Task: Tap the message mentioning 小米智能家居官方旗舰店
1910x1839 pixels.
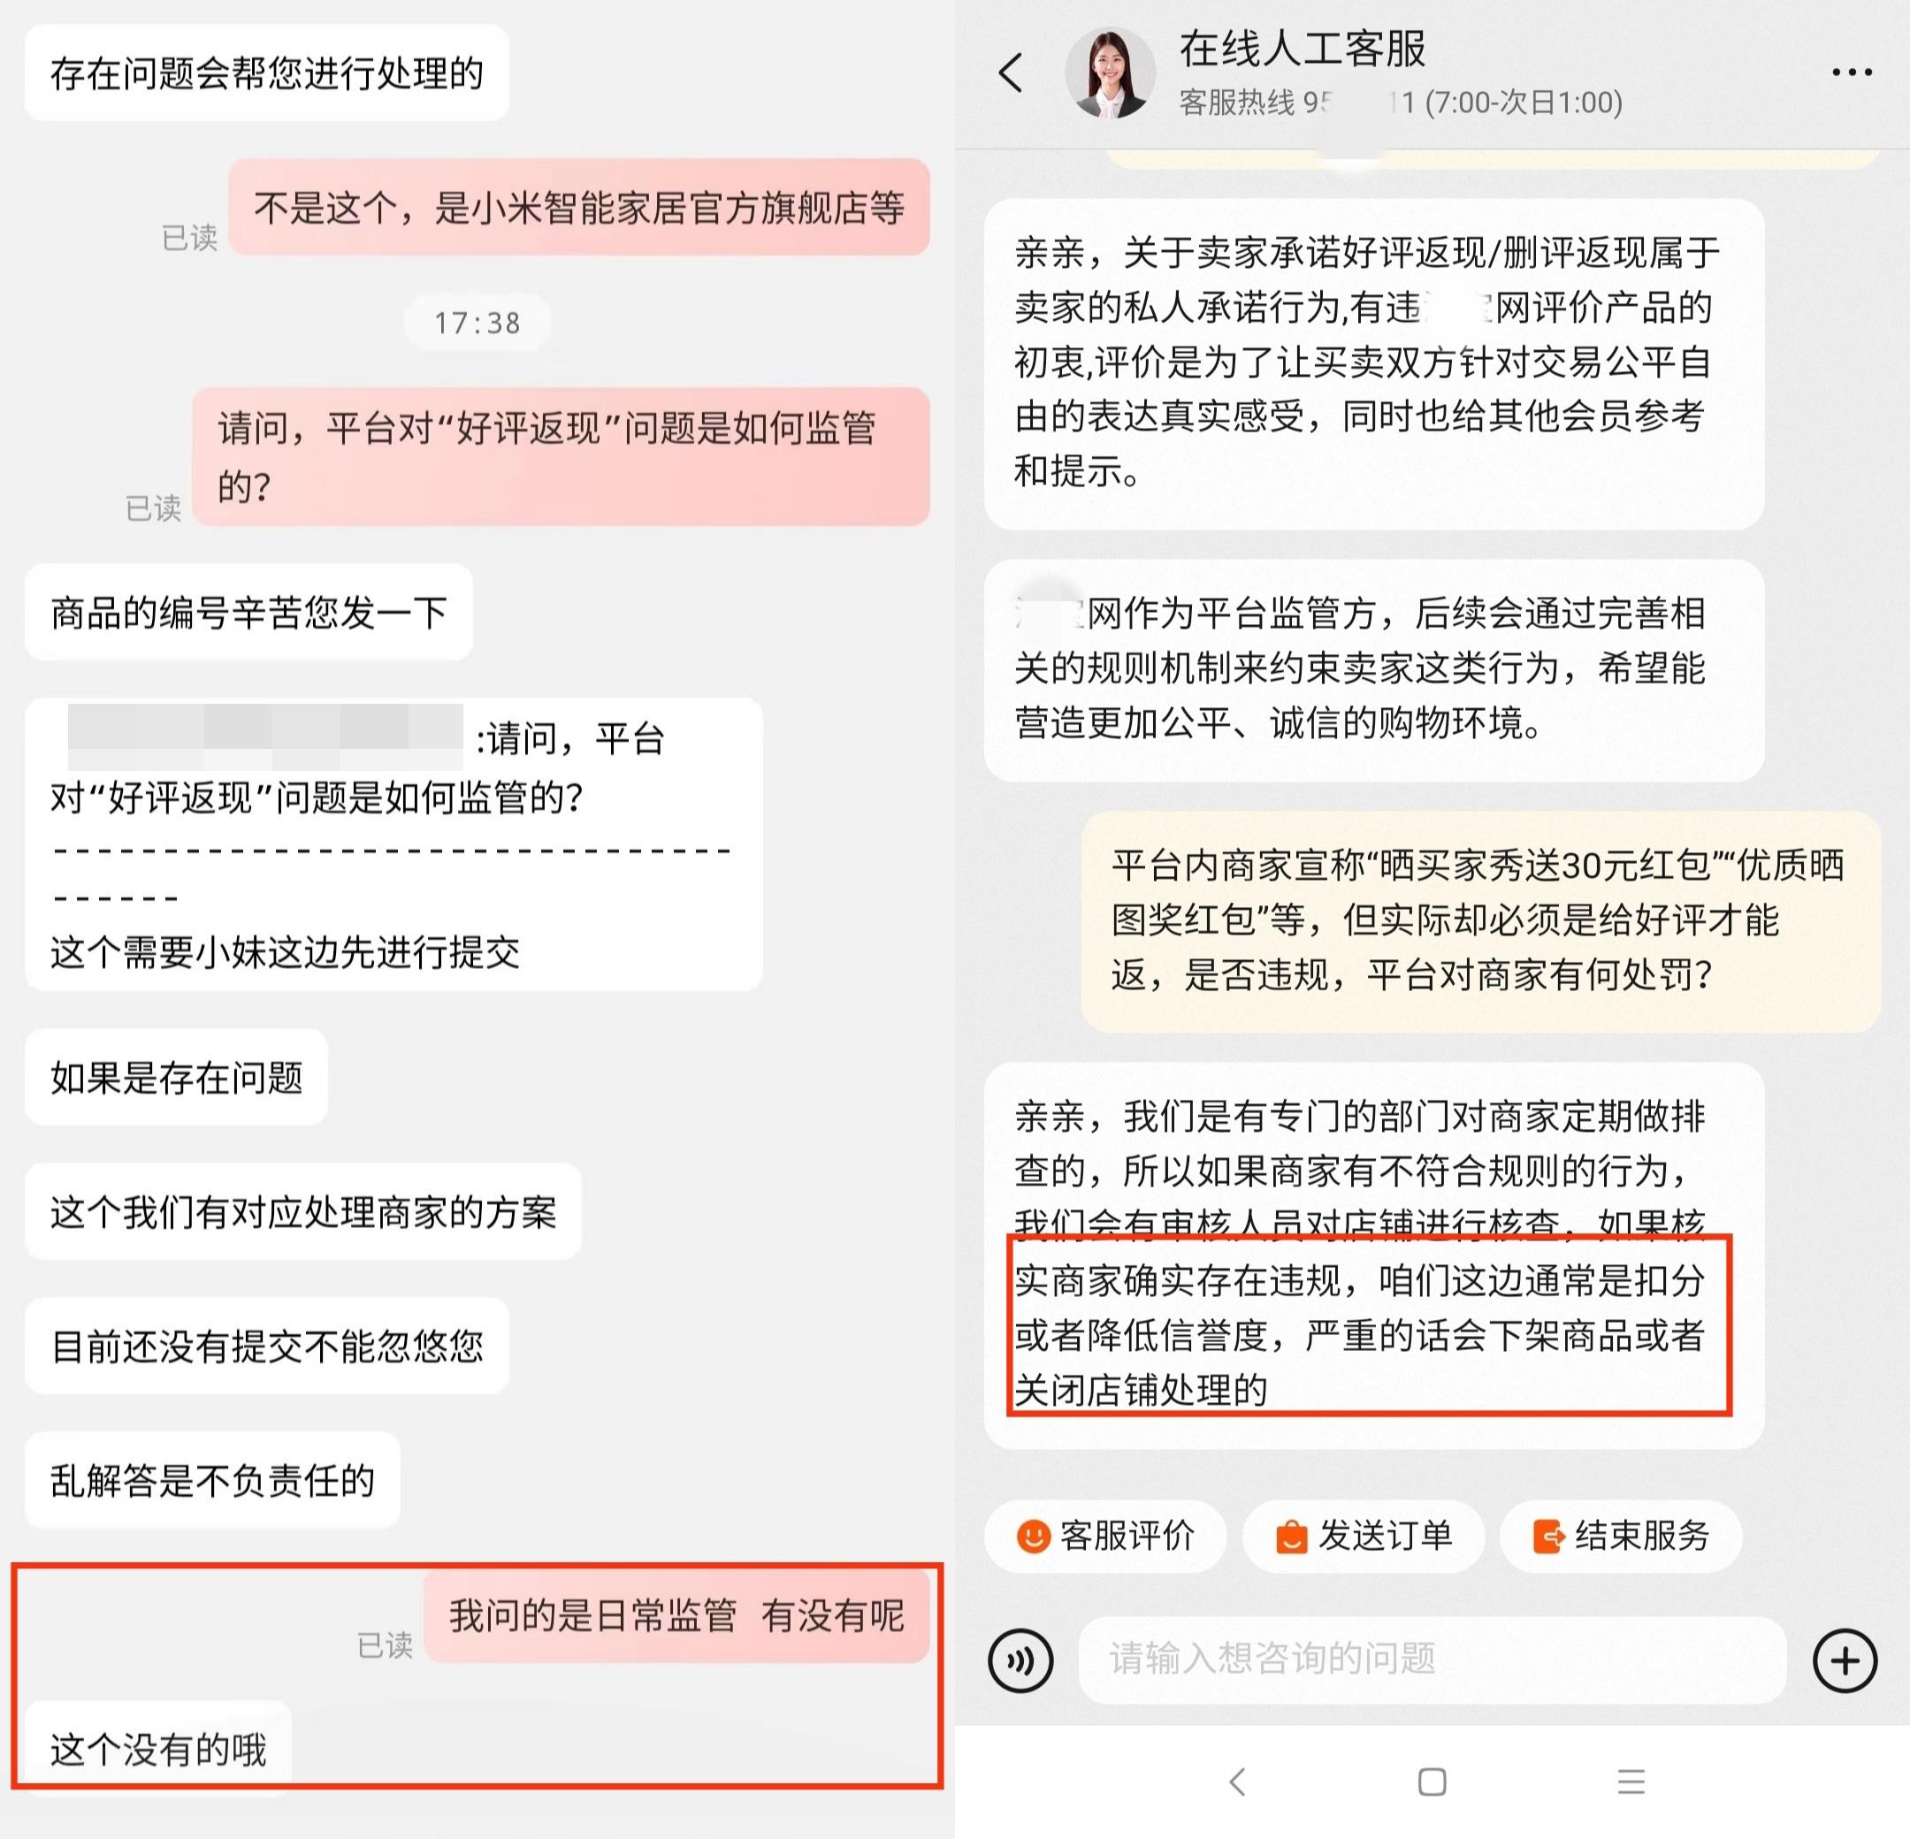Action: click(x=579, y=208)
